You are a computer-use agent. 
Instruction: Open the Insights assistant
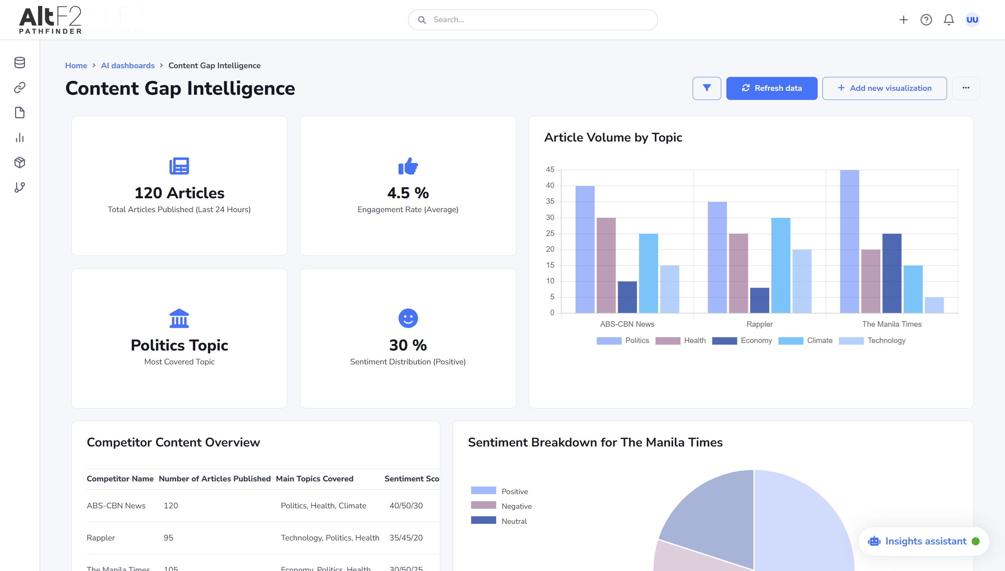click(923, 541)
